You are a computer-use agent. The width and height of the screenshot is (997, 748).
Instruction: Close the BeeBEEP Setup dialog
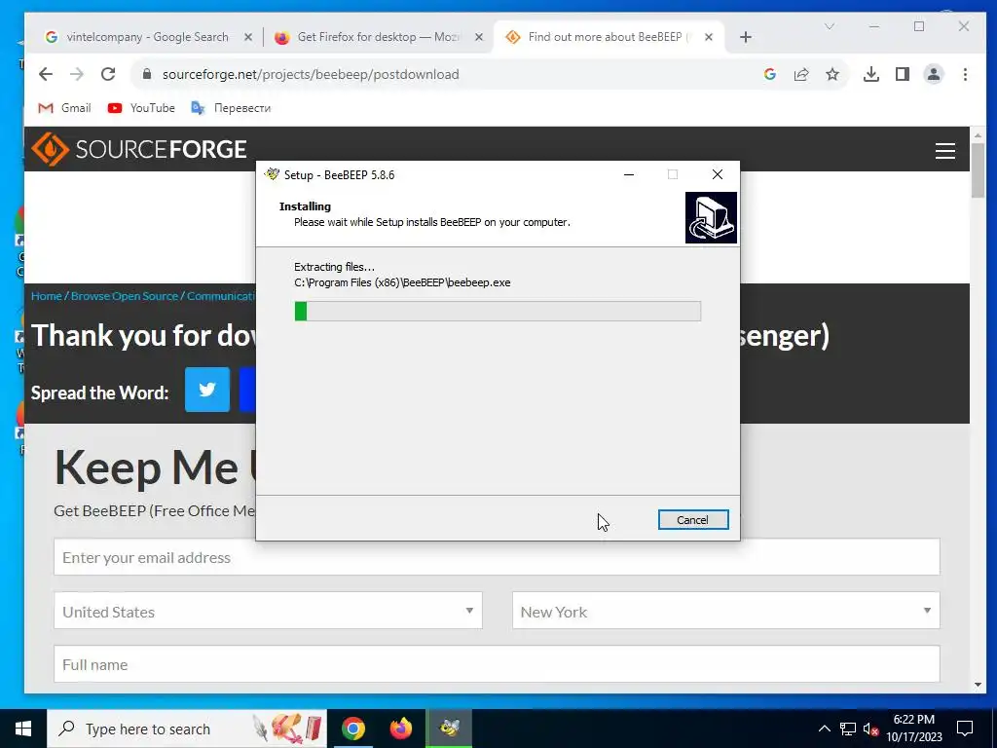(718, 174)
